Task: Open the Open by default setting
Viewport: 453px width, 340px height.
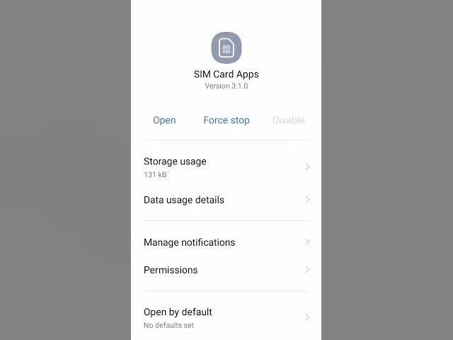Action: click(x=226, y=317)
